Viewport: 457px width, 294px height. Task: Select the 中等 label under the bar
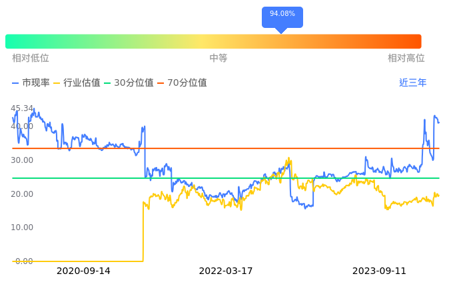click(x=219, y=59)
